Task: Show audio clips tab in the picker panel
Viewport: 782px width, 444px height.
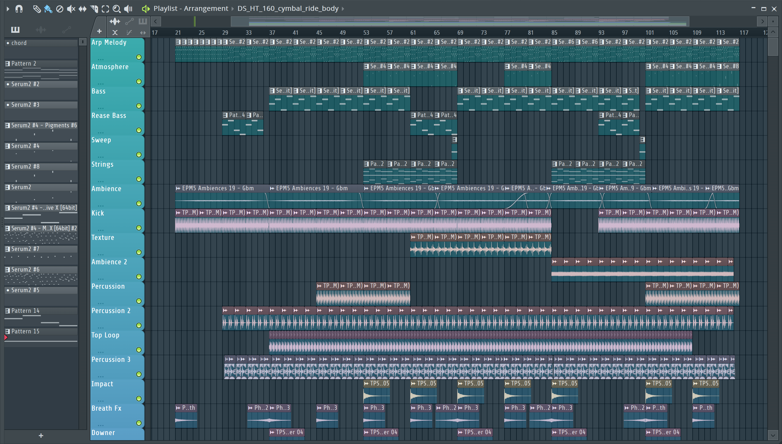Action: (41, 30)
